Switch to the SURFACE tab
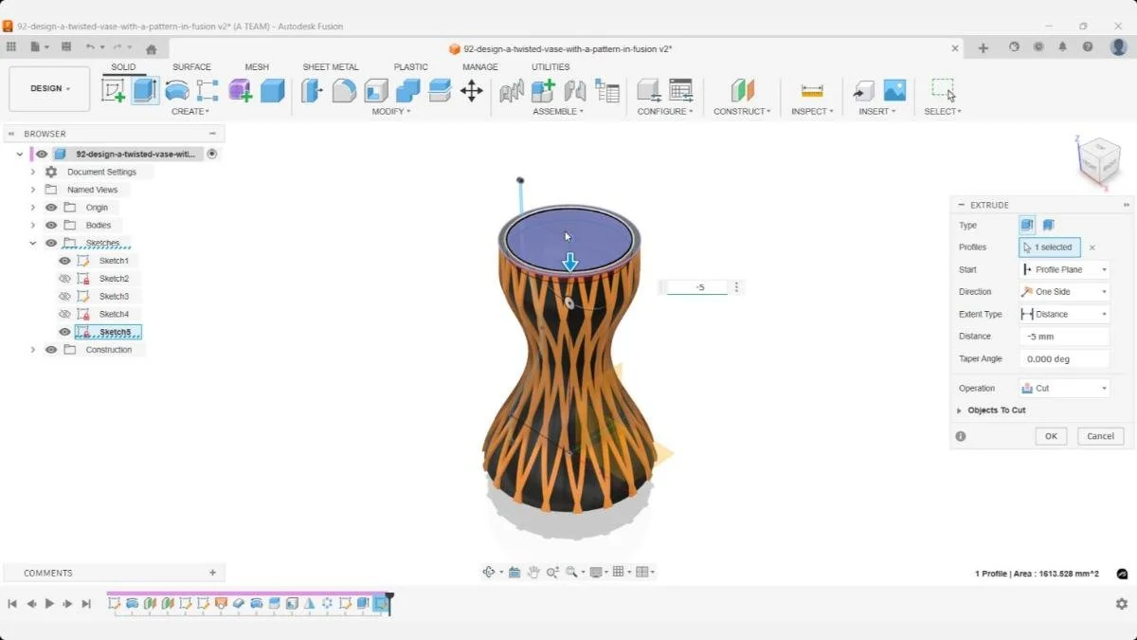The width and height of the screenshot is (1137, 640). point(191,67)
